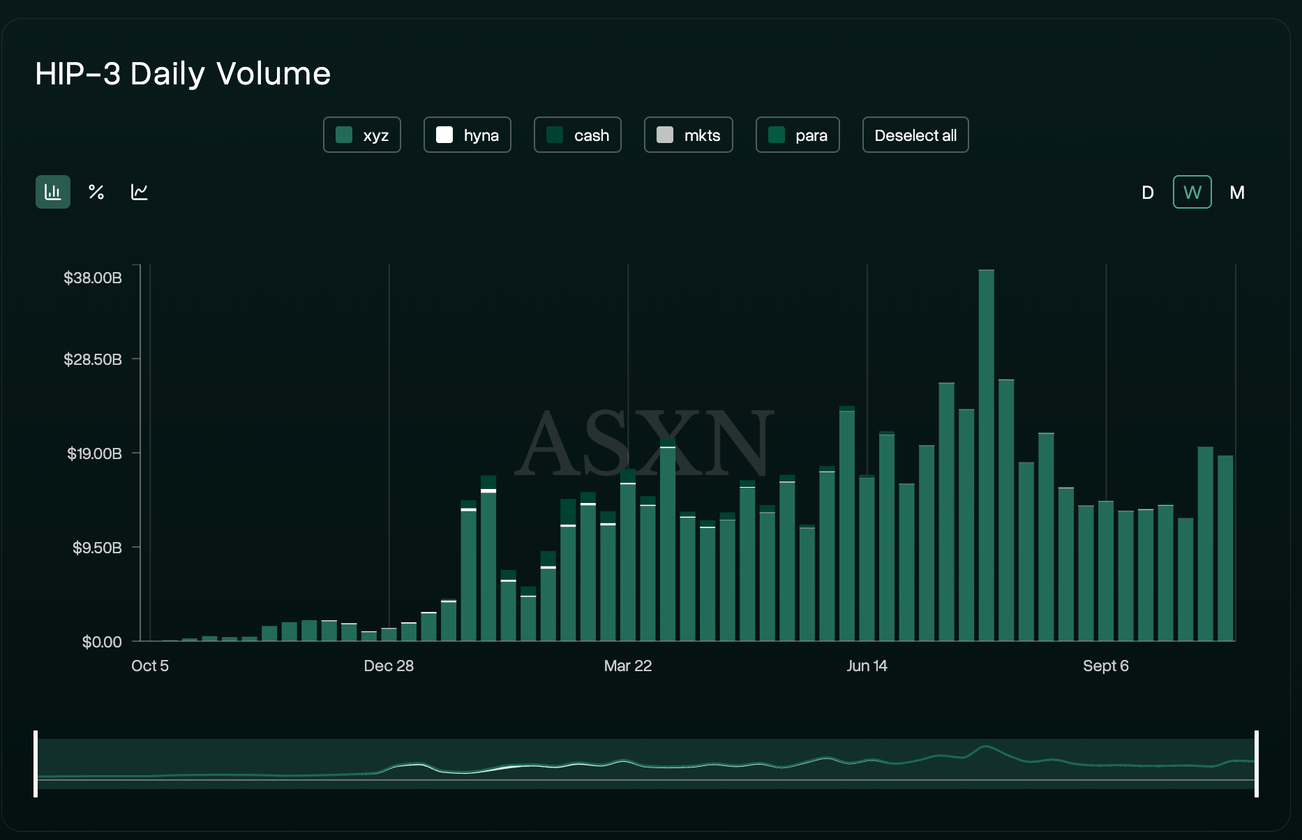The image size is (1302, 840).
Task: Toggle the xyz series legend
Action: [x=362, y=135]
